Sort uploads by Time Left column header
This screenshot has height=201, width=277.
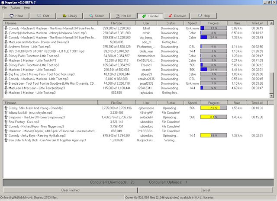[x=257, y=103]
